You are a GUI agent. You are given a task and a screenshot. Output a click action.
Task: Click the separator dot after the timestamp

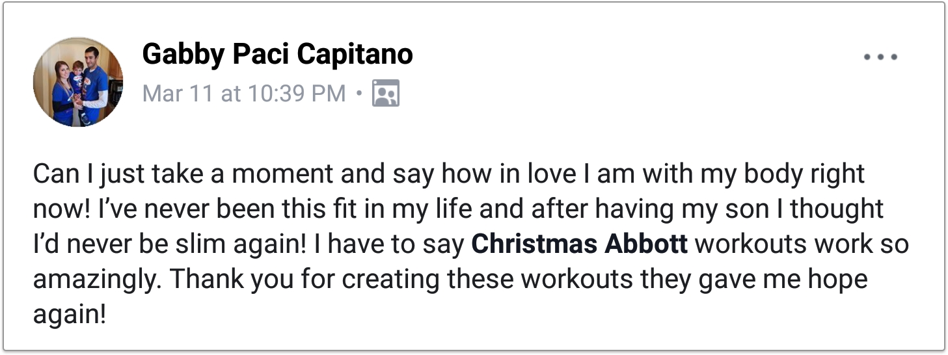[x=359, y=94]
